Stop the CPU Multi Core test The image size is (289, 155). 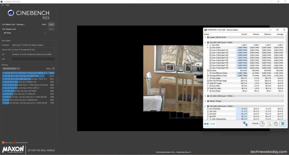51,24
